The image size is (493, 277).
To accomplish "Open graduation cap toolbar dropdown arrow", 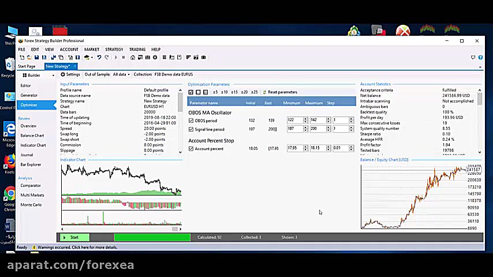I will [x=92, y=58].
